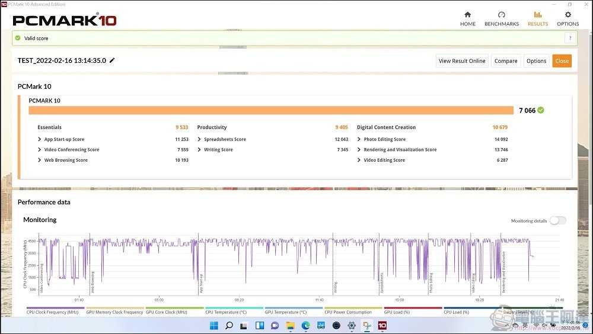Open Microsoft Edge from the taskbar

(x=305, y=326)
